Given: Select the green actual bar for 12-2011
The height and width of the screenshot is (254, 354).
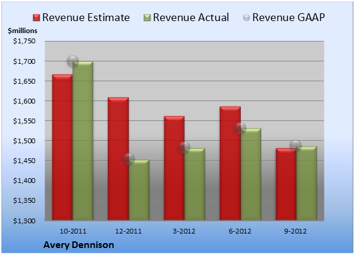Looking at the screenshot, I should pos(139,190).
